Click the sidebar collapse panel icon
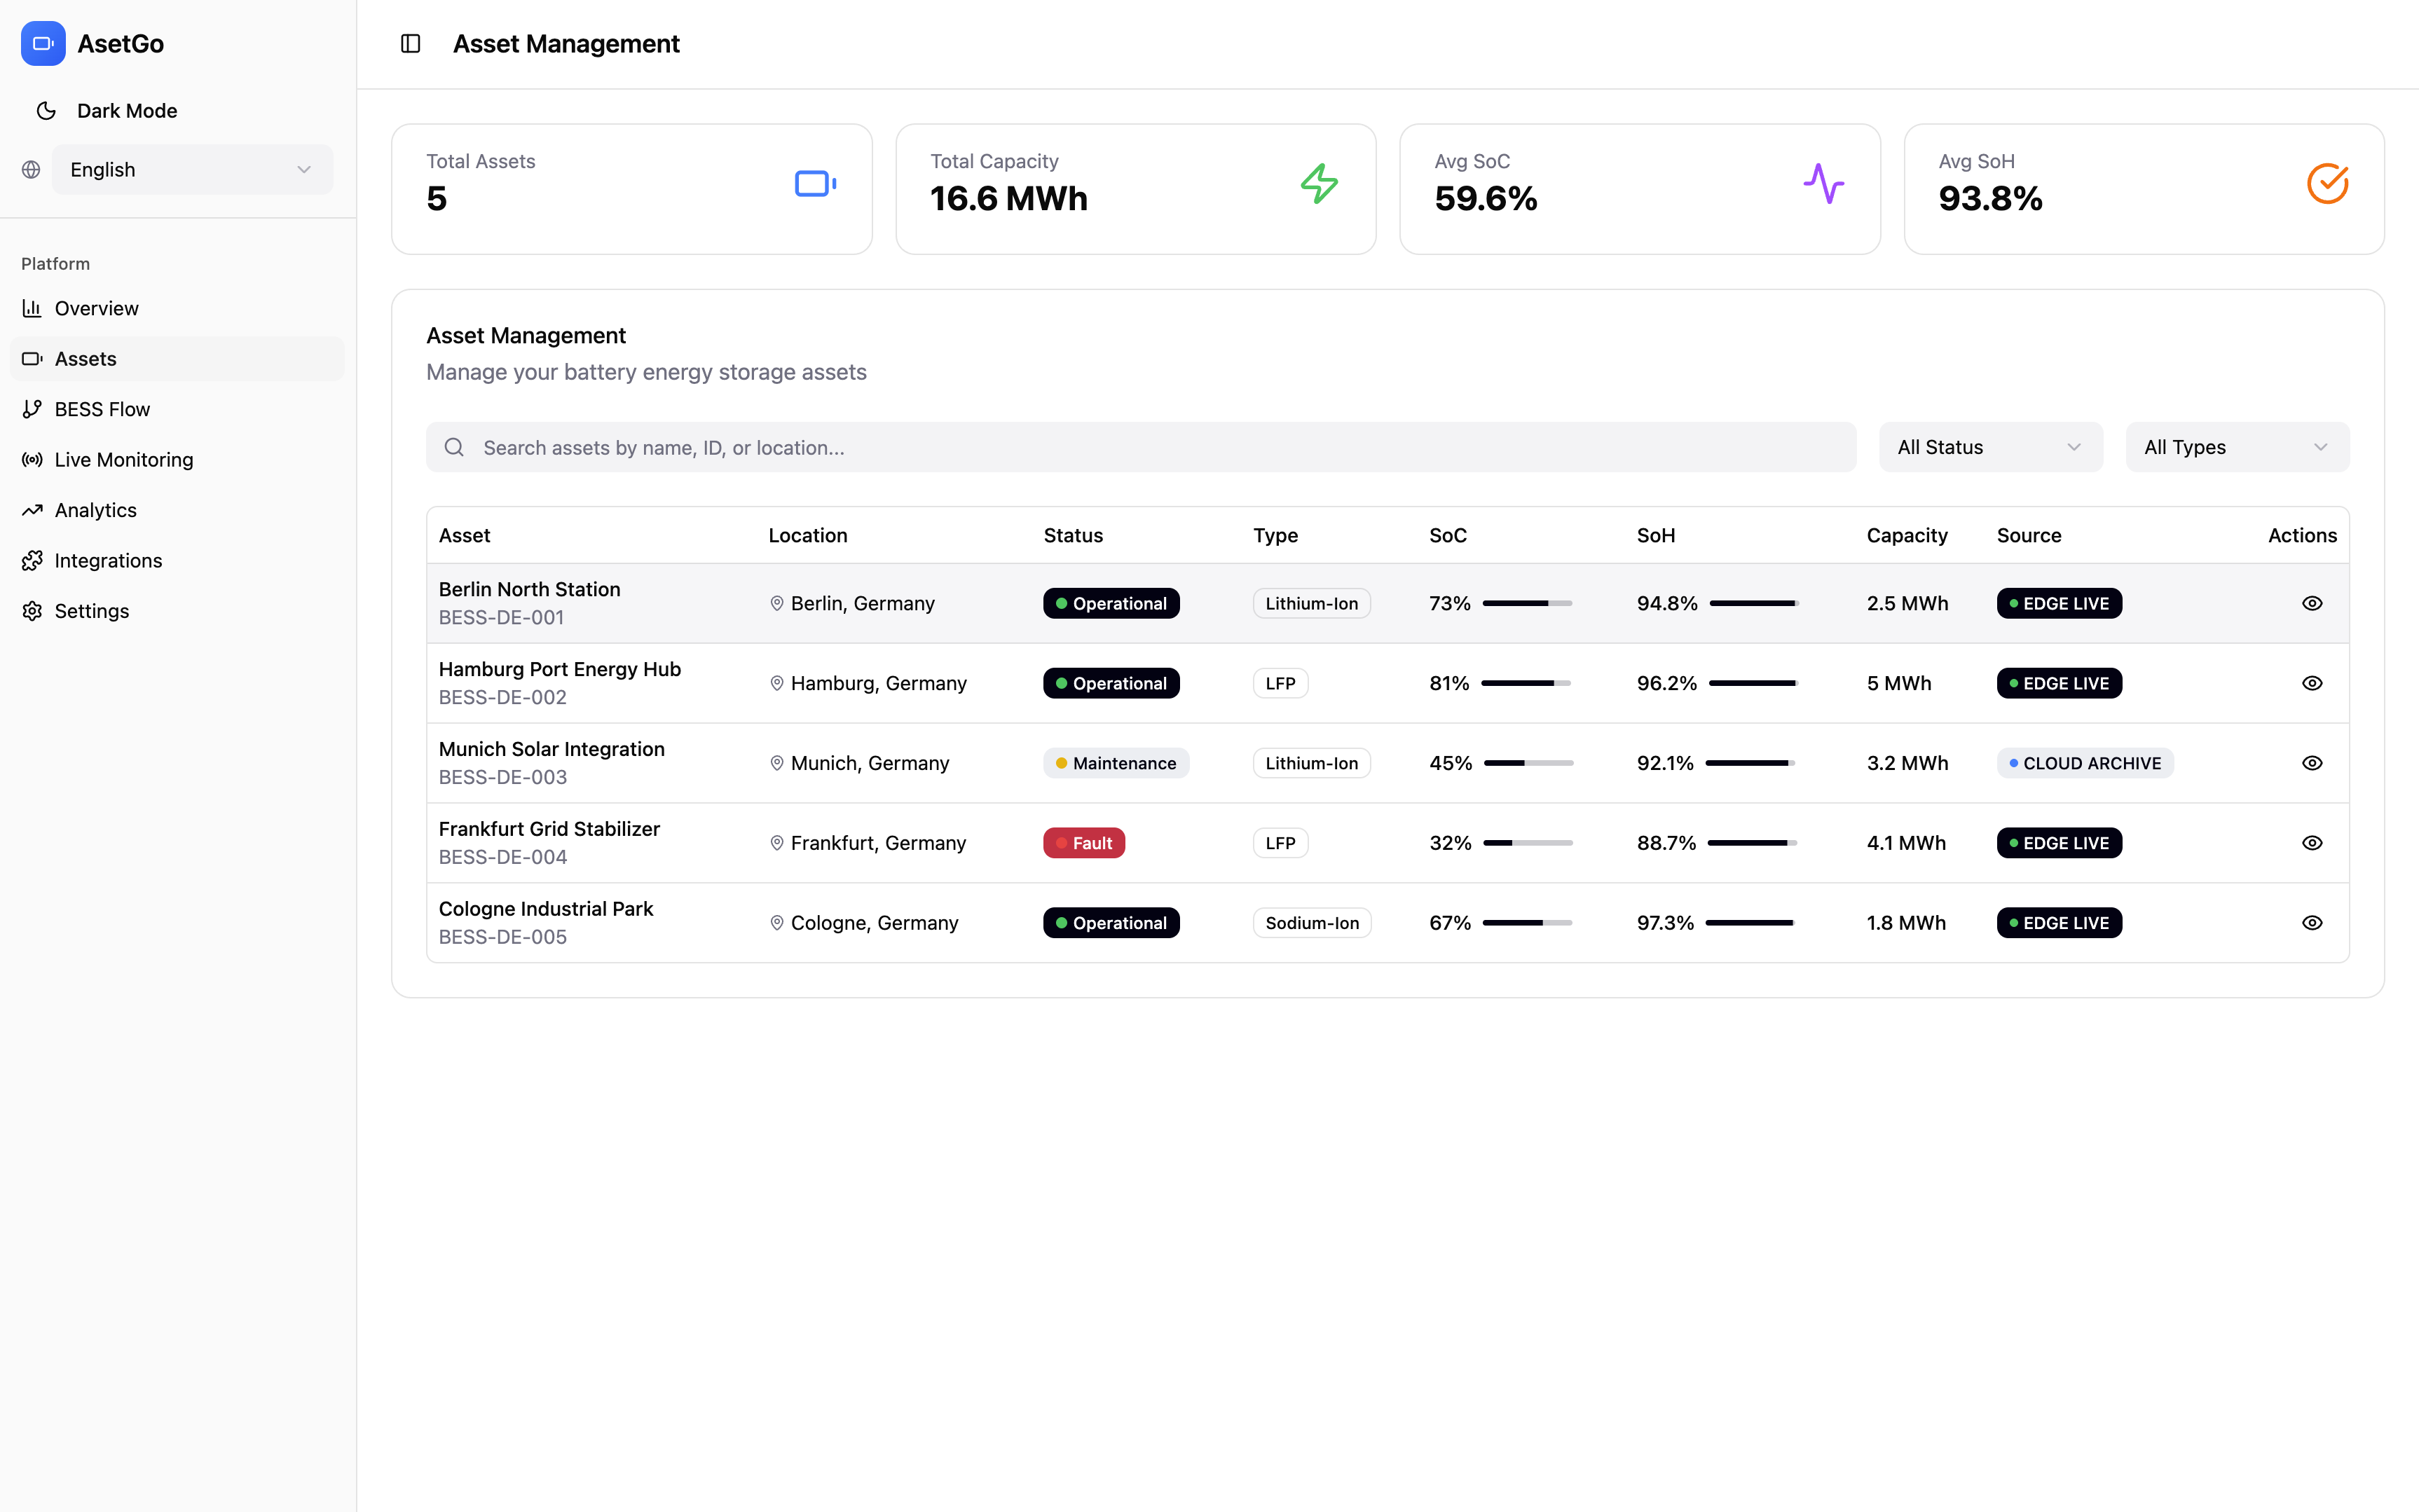The width and height of the screenshot is (2419, 1512). [x=410, y=44]
